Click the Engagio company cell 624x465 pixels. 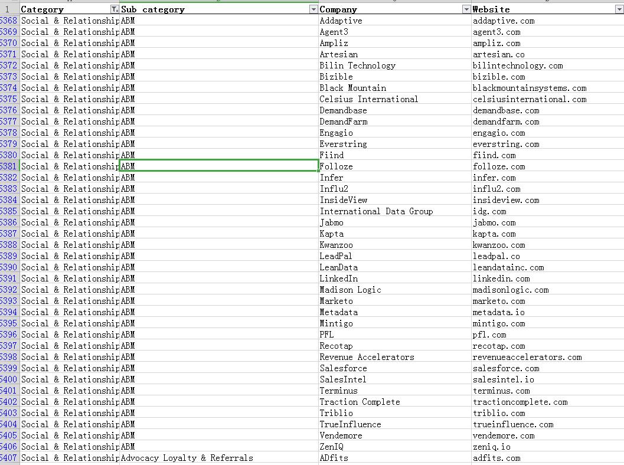pos(395,132)
